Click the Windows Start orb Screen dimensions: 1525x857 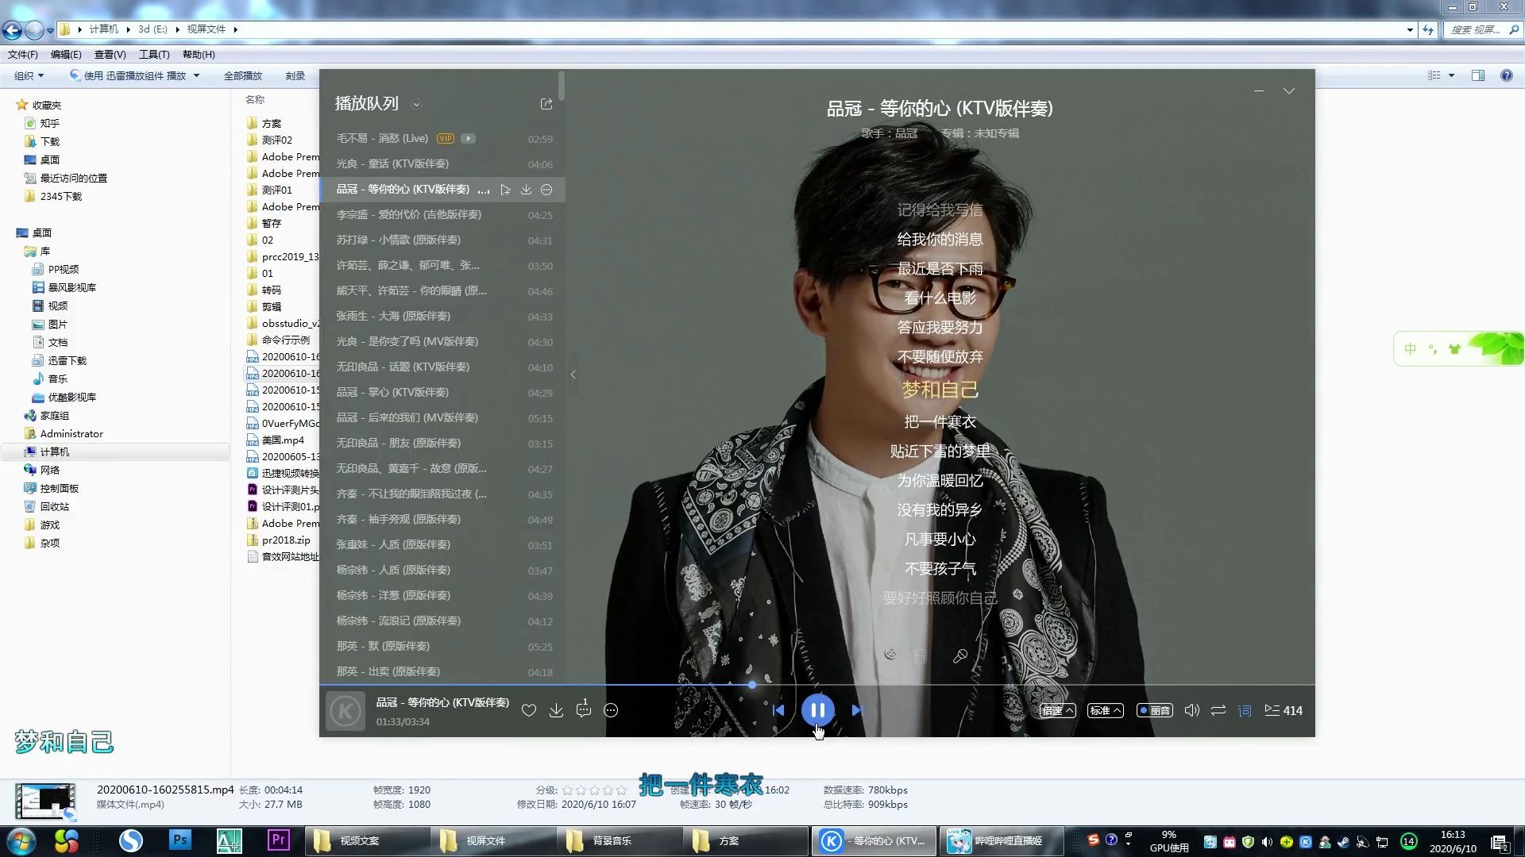21,841
